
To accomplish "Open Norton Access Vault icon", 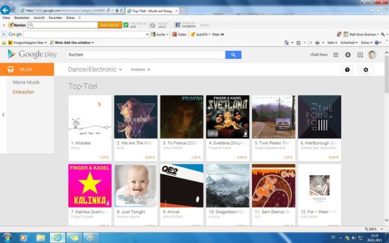I will pyautogui.click(x=153, y=25).
